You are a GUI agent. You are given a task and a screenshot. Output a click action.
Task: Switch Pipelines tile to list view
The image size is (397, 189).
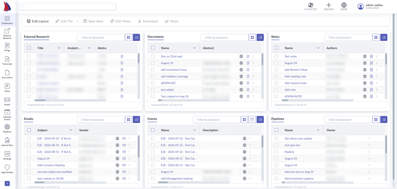pos(384,120)
